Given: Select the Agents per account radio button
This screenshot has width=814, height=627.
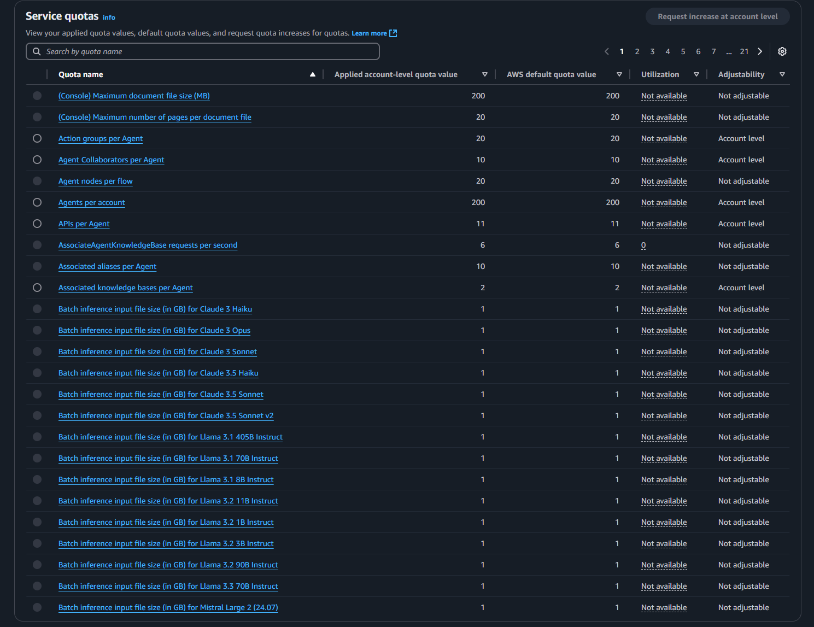Looking at the screenshot, I should tap(37, 202).
